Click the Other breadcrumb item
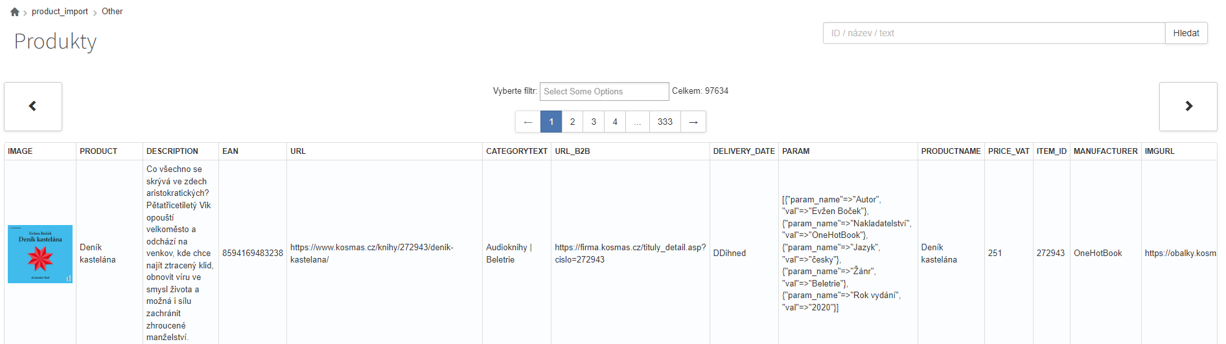This screenshot has width=1226, height=344. pos(112,12)
